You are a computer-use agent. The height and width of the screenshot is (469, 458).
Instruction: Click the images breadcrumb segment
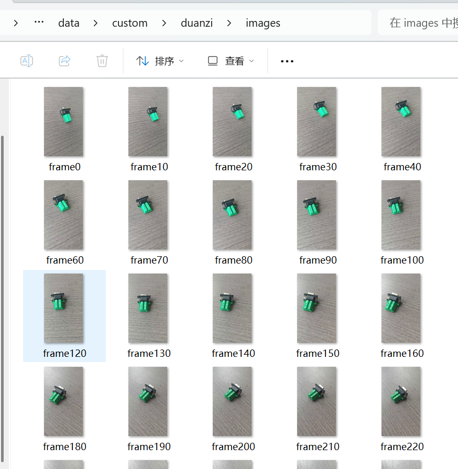coord(263,23)
